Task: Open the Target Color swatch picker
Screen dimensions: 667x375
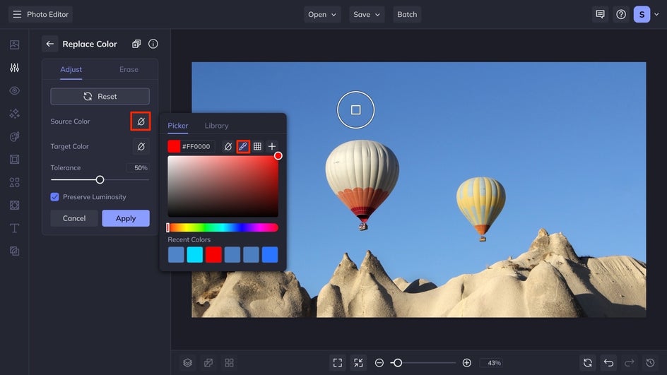Action: (x=141, y=146)
